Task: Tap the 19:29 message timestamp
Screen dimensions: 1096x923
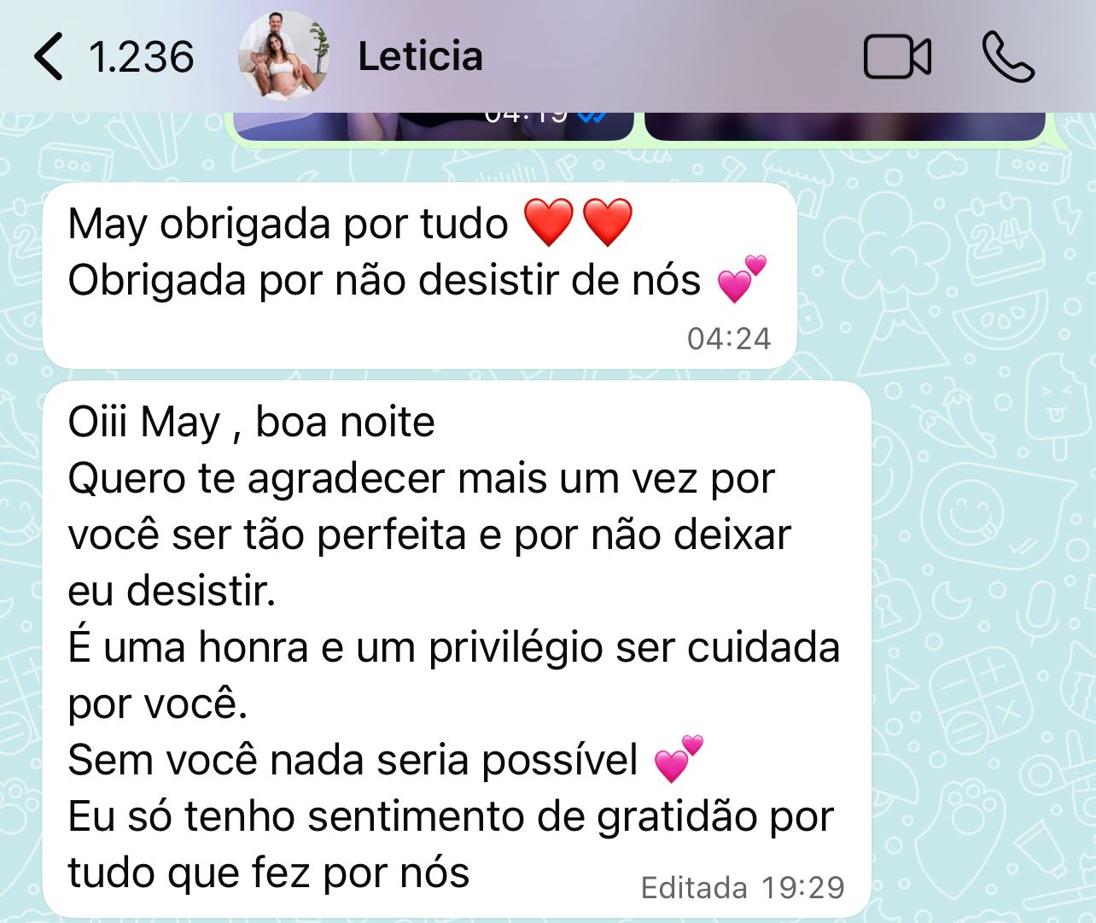Action: tap(803, 888)
